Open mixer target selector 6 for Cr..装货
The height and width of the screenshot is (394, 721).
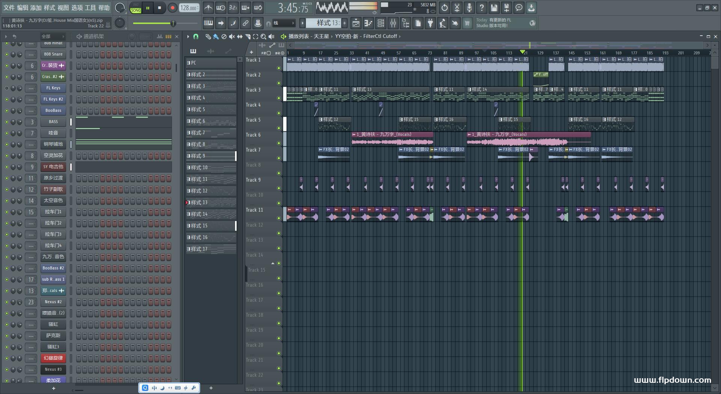pos(32,66)
